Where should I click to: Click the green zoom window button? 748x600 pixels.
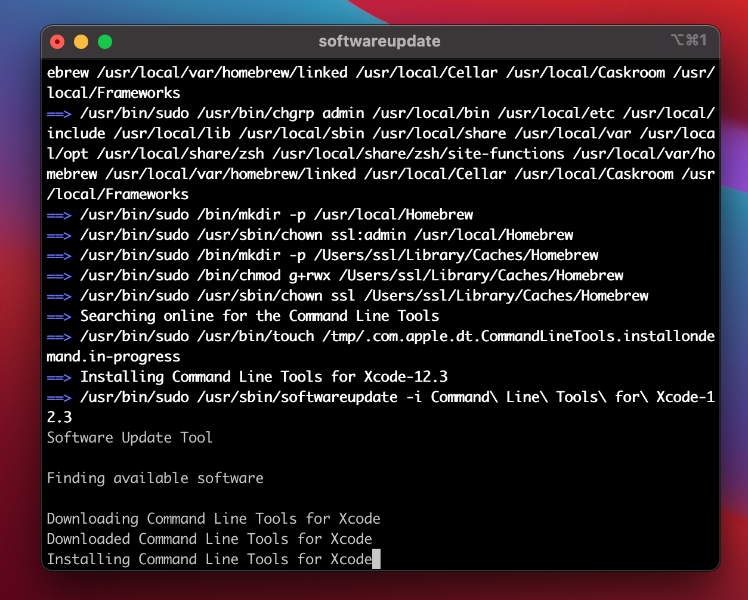[105, 42]
